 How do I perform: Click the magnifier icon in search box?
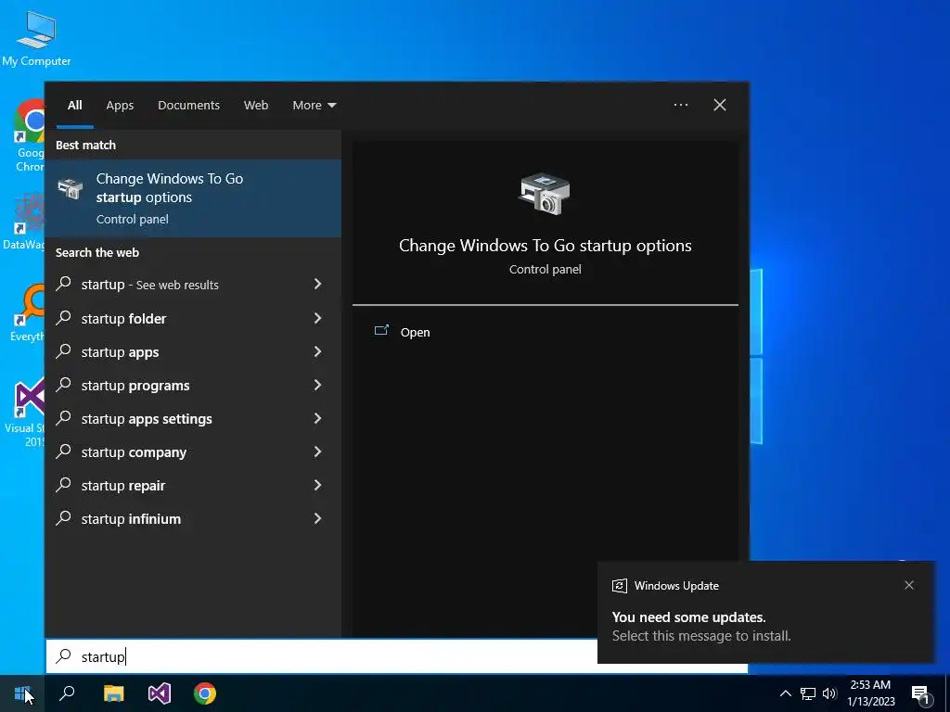pyautogui.click(x=64, y=655)
